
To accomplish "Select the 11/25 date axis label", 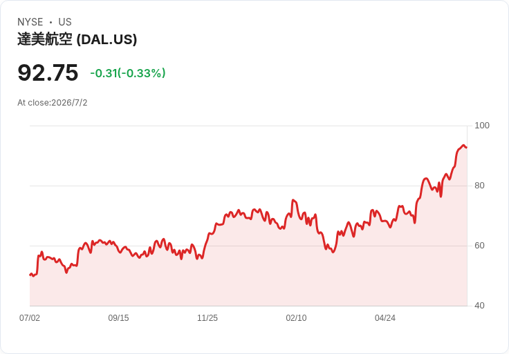I will coord(207,318).
